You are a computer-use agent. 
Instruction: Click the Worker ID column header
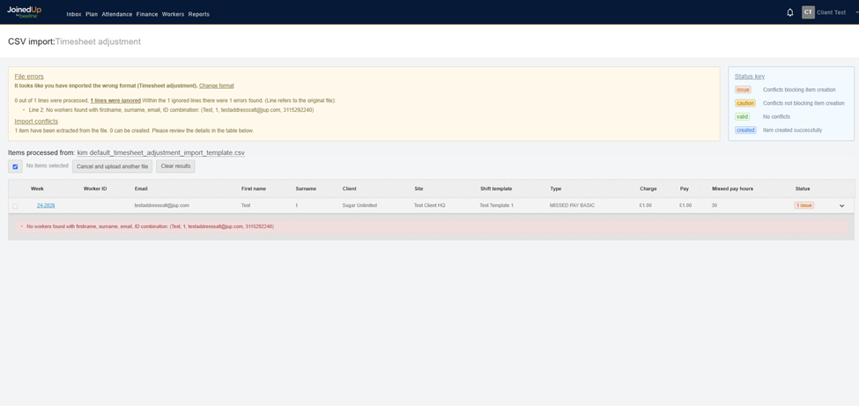tap(95, 189)
